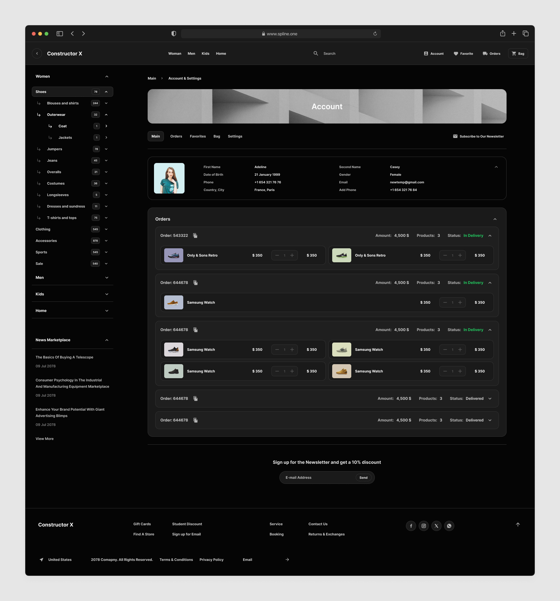Open the Privacy Policy link

pos(212,560)
